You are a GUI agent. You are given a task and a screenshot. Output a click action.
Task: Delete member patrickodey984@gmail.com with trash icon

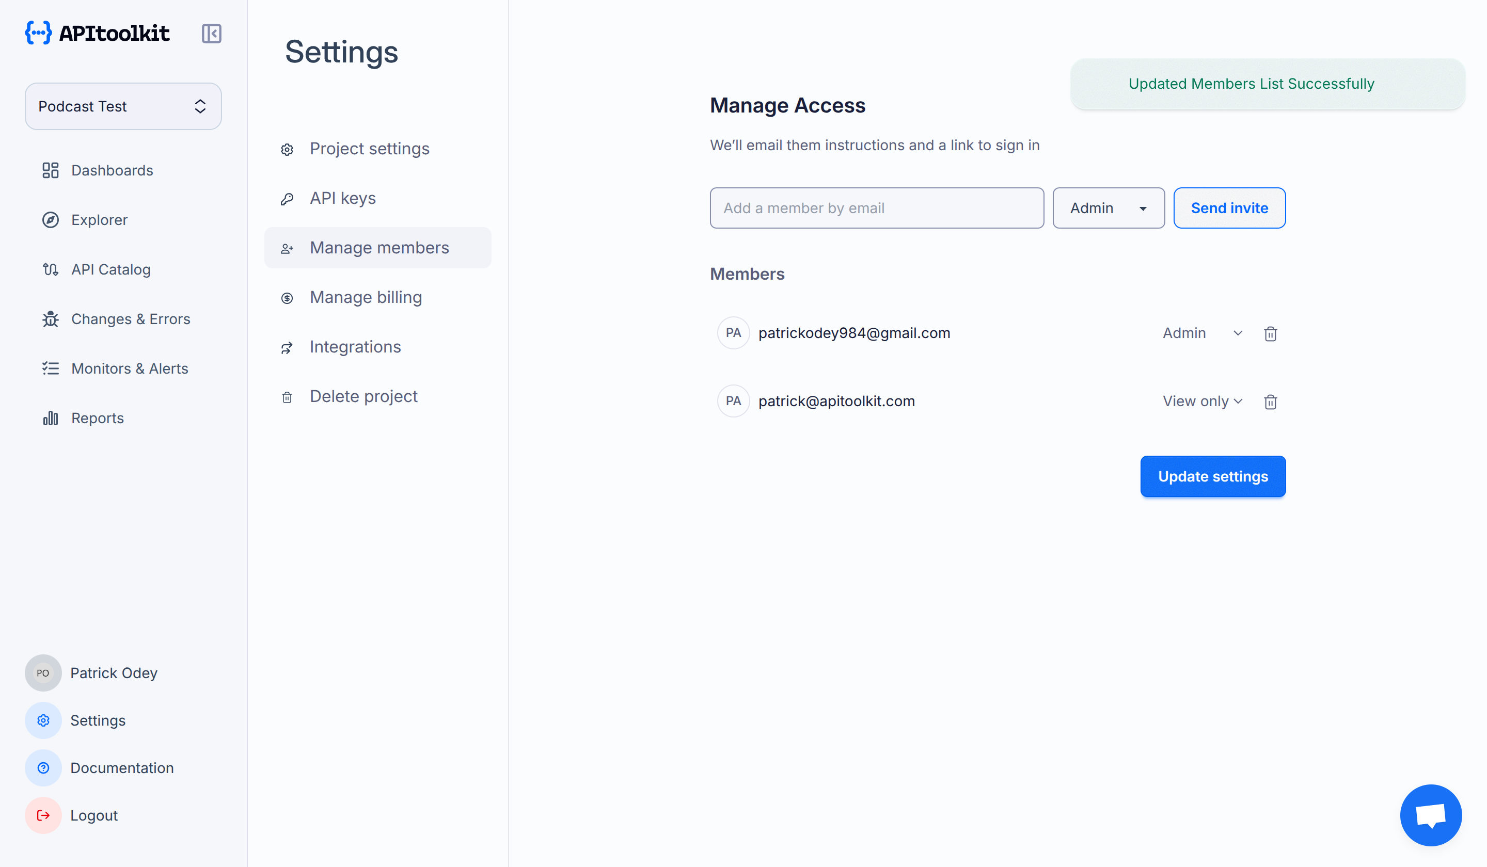tap(1271, 333)
